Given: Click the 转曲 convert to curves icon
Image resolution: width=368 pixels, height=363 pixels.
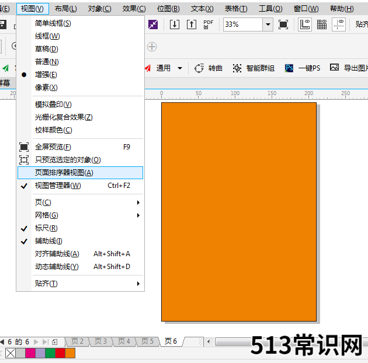Looking at the screenshot, I should coord(199,68).
